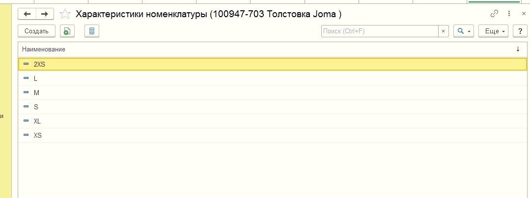Clear the search field with the x button

[443, 31]
